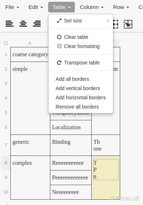Viewport: 143px width, 205px height.
Task: Click the align right icon
Action: (x=37, y=24)
